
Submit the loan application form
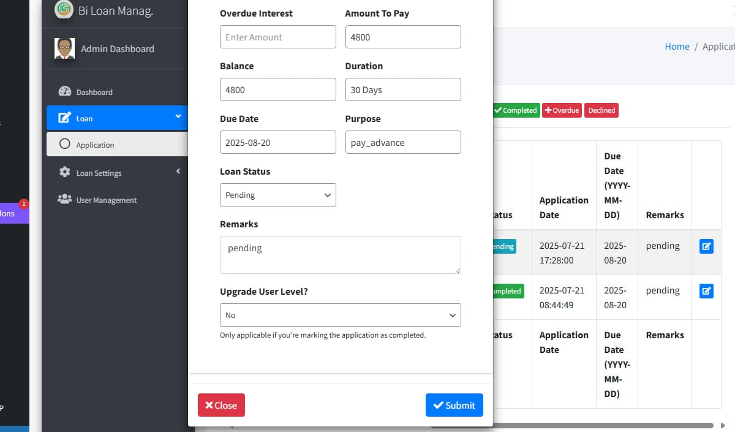point(454,405)
